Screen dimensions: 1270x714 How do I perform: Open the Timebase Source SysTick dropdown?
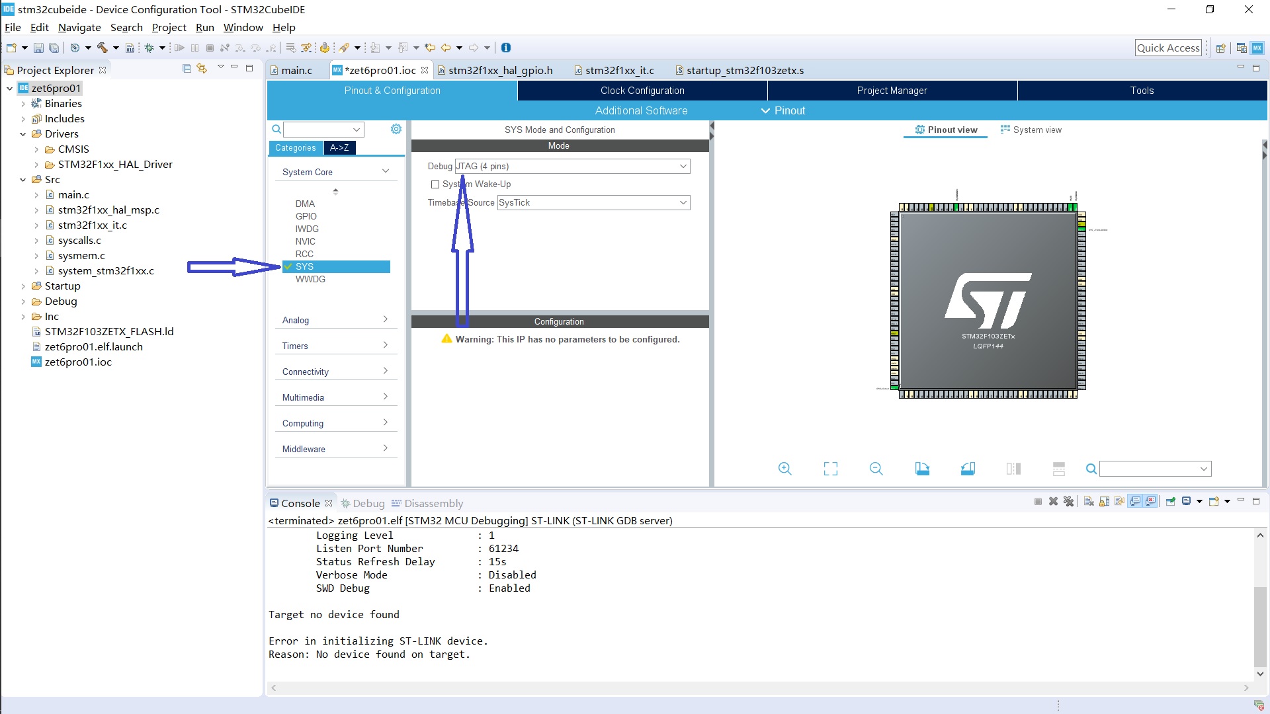[x=593, y=202]
